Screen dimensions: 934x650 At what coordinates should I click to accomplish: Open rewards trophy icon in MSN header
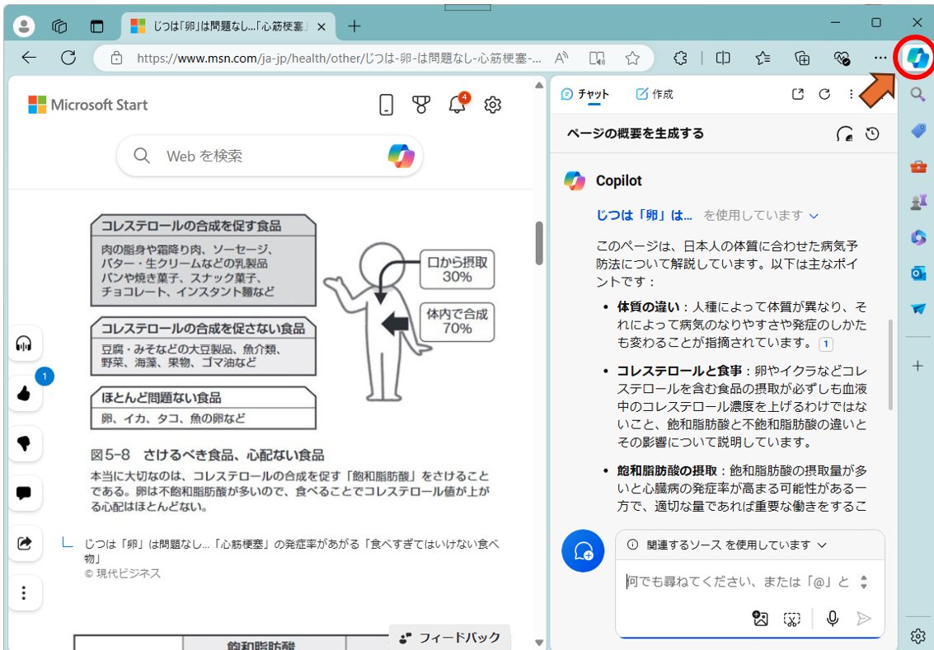pos(421,105)
